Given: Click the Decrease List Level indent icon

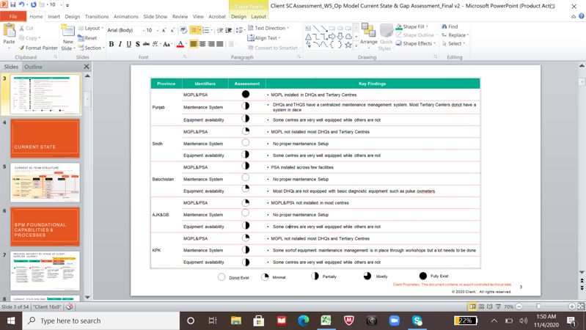Looking at the screenshot, I should (x=220, y=30).
